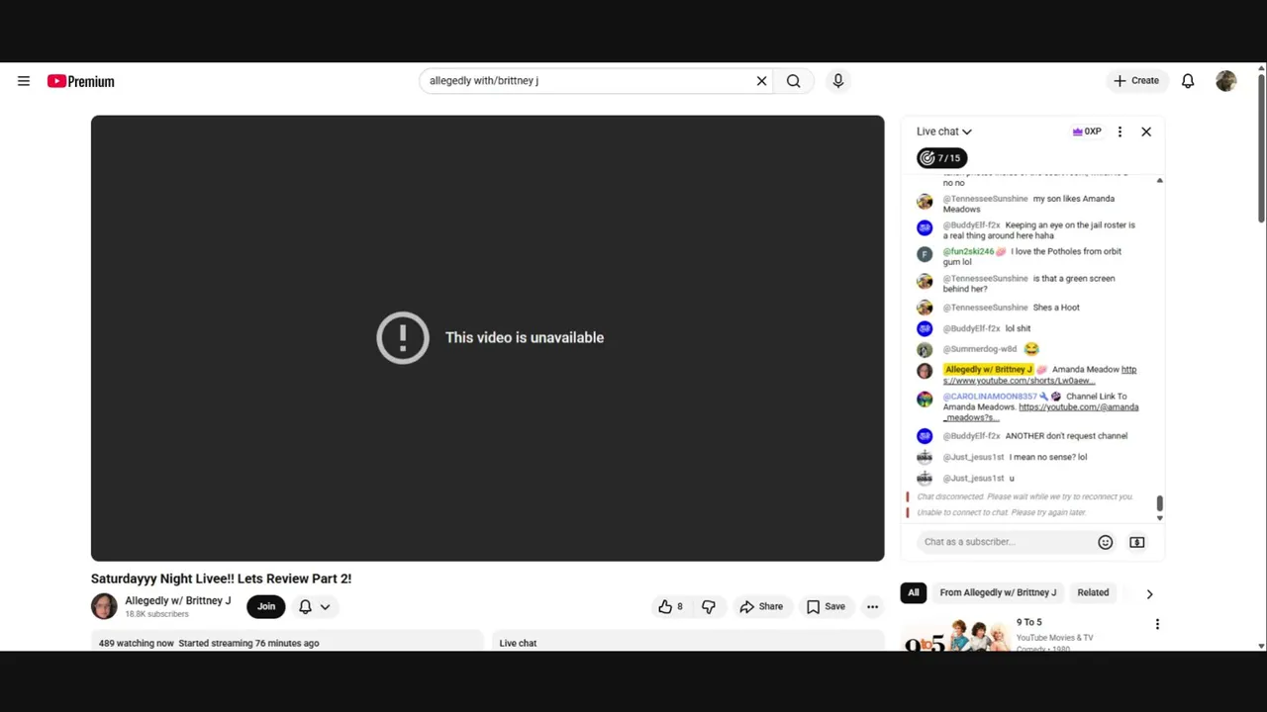
Task: Click Allegedly w/ Brittney J chat badge
Action: pyautogui.click(x=988, y=370)
